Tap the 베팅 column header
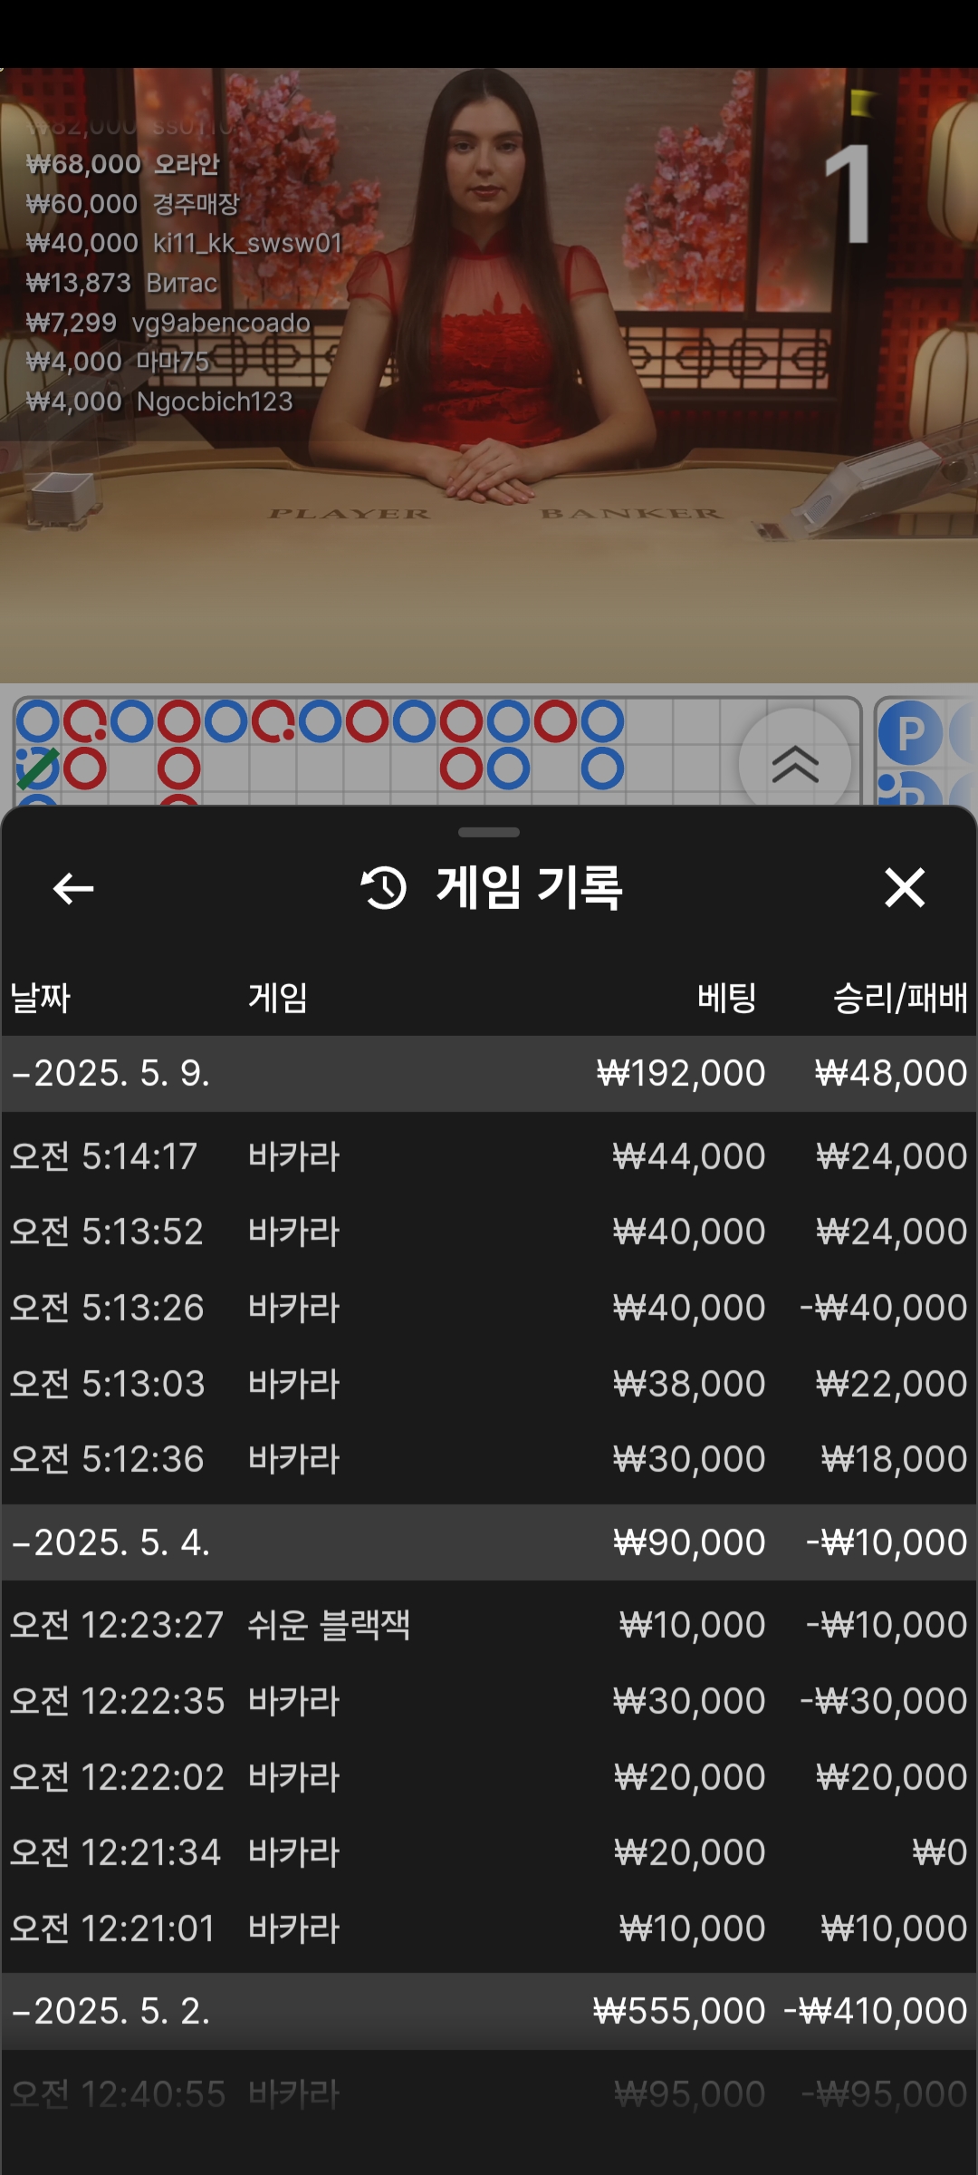The width and height of the screenshot is (978, 2175). (x=726, y=999)
